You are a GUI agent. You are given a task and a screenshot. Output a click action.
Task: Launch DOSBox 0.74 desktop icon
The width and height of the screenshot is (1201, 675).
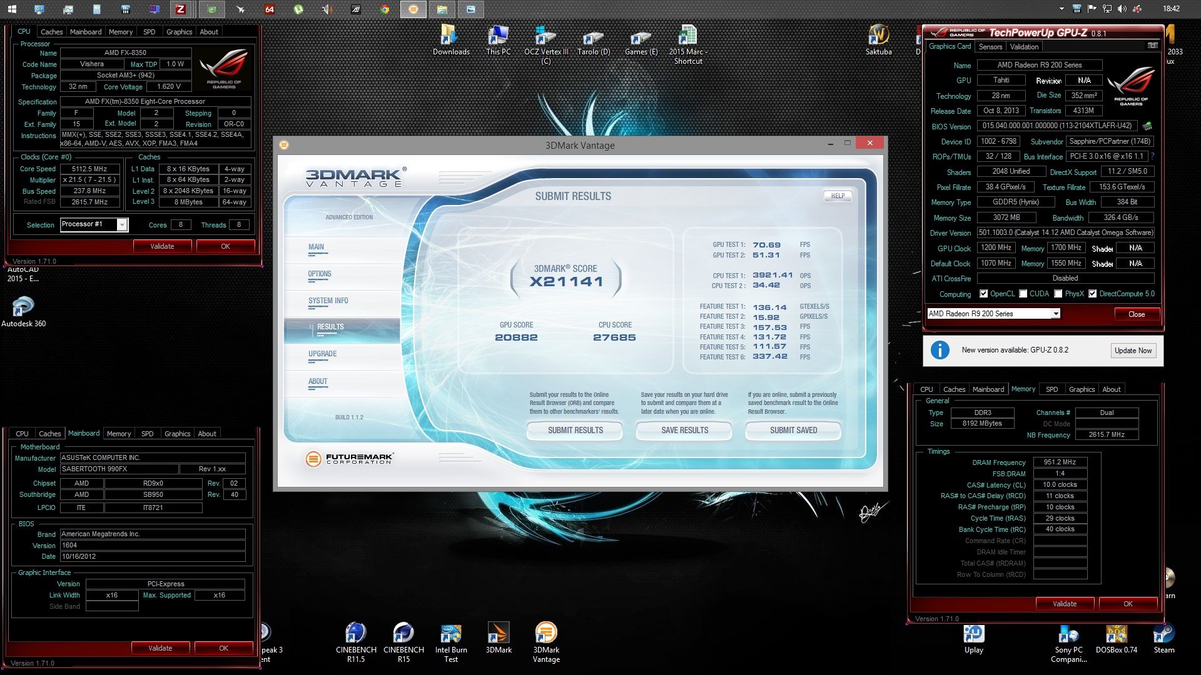click(1117, 639)
